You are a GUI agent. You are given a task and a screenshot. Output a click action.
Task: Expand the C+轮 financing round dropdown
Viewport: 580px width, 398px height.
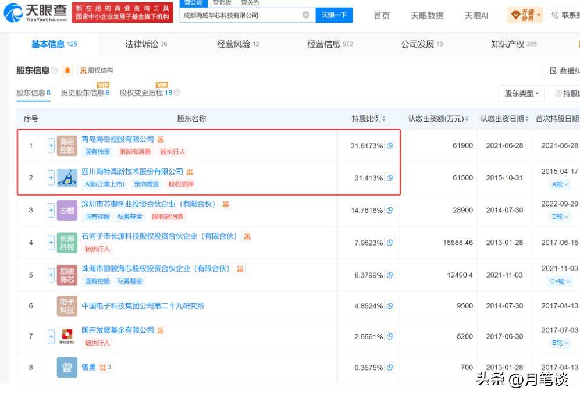(560, 282)
